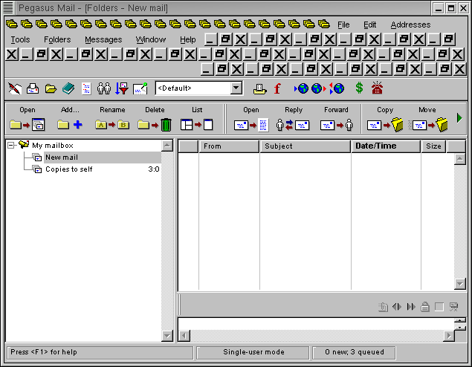This screenshot has height=367, width=472.
Task: Sort messages by Date/Time column
Action: pyautogui.click(x=386, y=146)
